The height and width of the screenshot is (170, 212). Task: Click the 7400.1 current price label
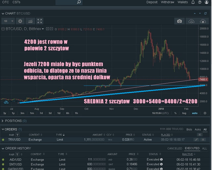coord(203,80)
